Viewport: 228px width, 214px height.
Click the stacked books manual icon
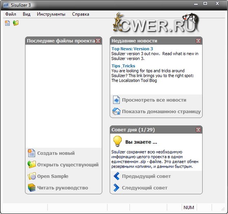(x=32, y=188)
